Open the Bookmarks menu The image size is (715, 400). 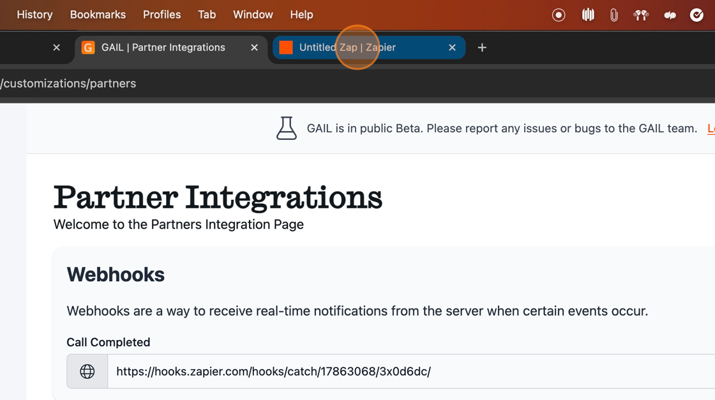(98, 15)
